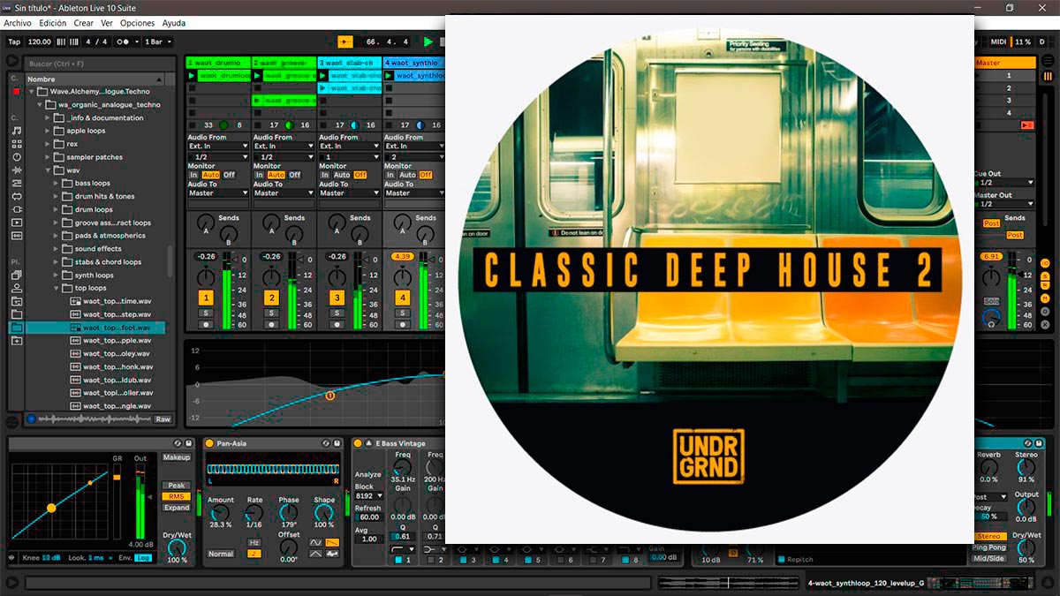
Task: Toggle the browser show/hide triangle button
Action: coord(12,61)
